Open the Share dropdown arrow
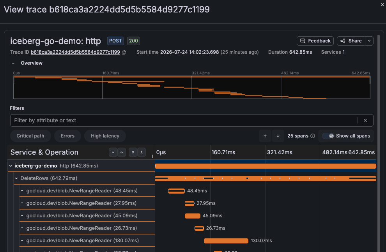The height and width of the screenshot is (252, 386). point(369,41)
